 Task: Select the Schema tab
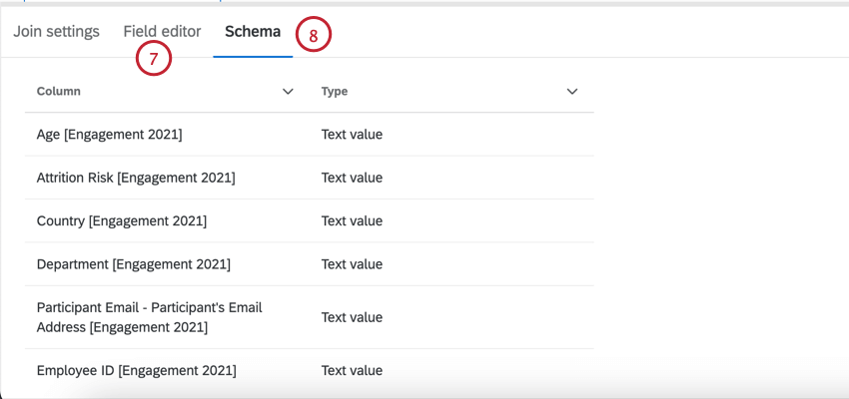(x=253, y=31)
